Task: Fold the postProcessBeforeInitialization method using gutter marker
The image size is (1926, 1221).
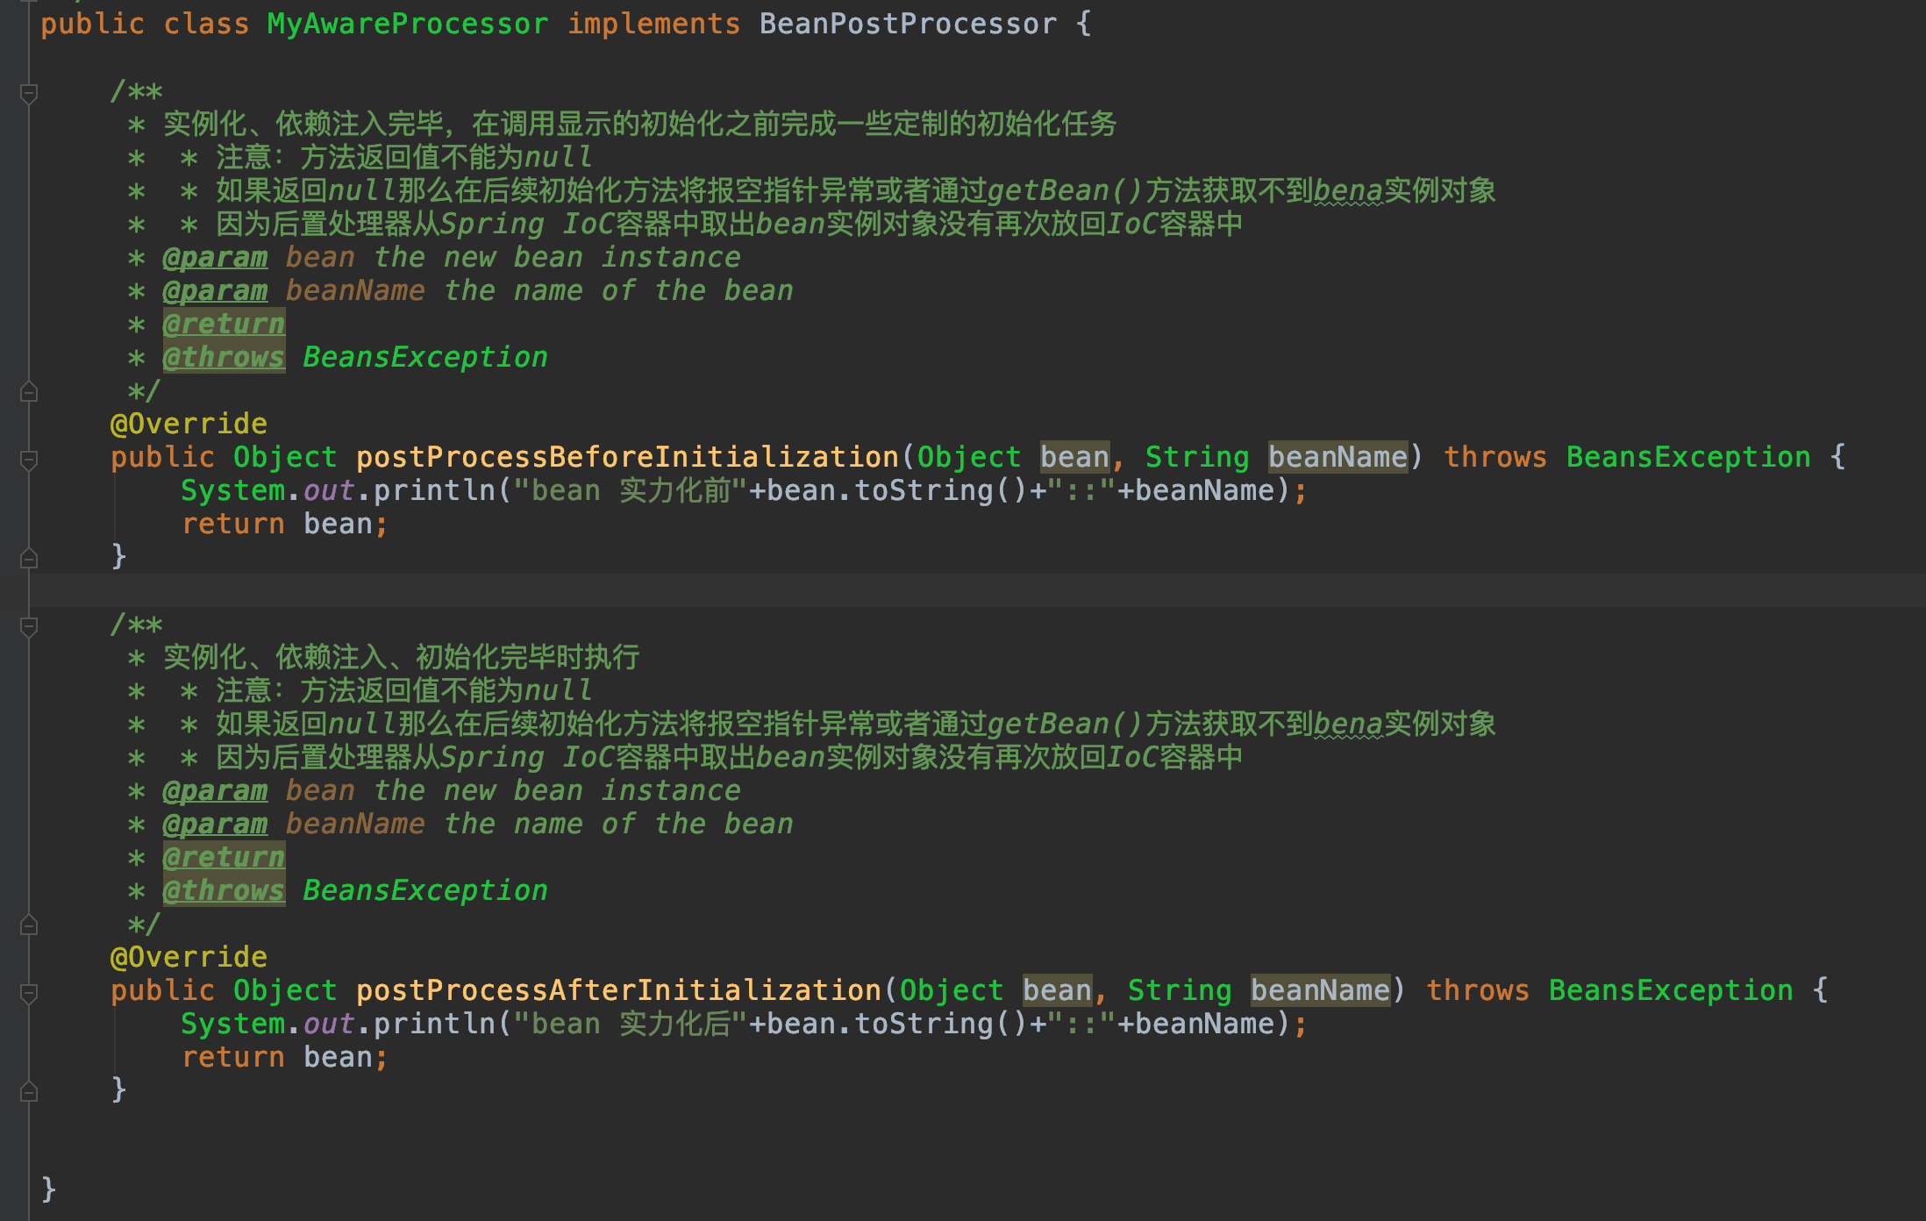Action: (28, 459)
